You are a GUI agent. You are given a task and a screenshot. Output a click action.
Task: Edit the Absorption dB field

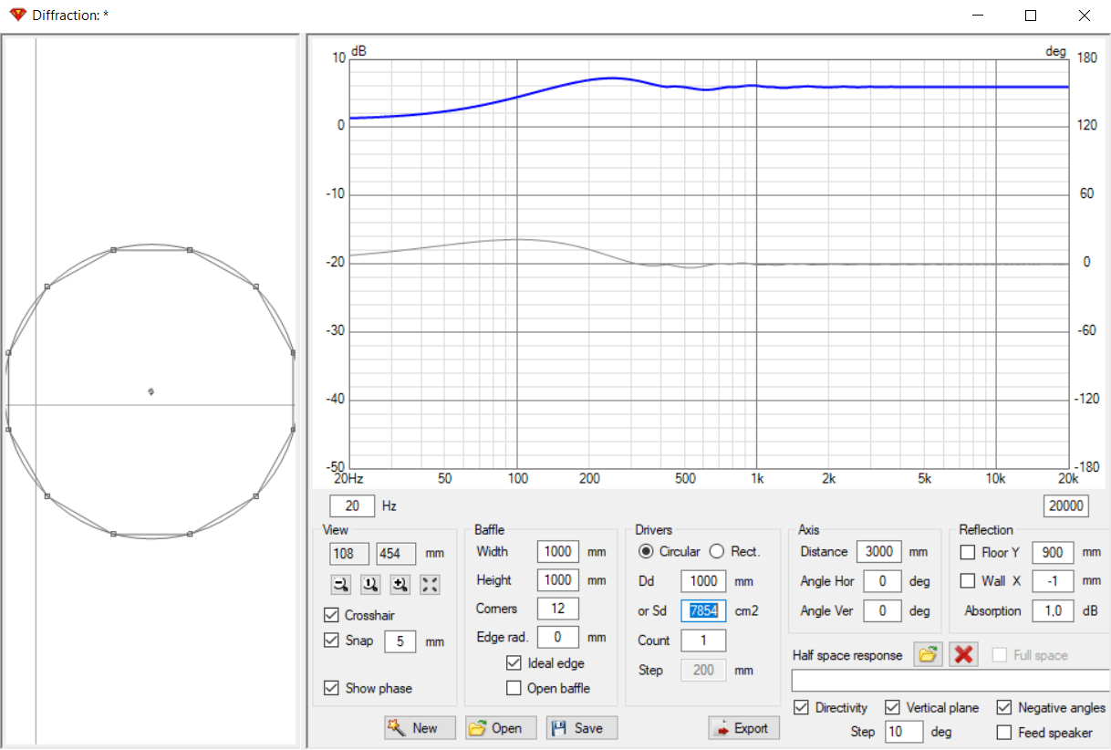[1053, 610]
